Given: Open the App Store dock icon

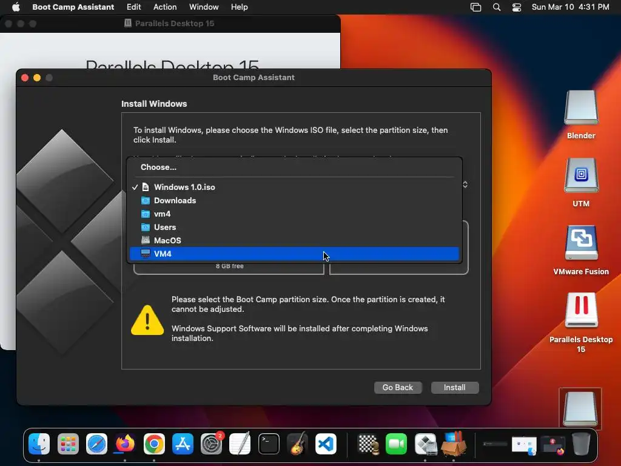Looking at the screenshot, I should [x=183, y=444].
